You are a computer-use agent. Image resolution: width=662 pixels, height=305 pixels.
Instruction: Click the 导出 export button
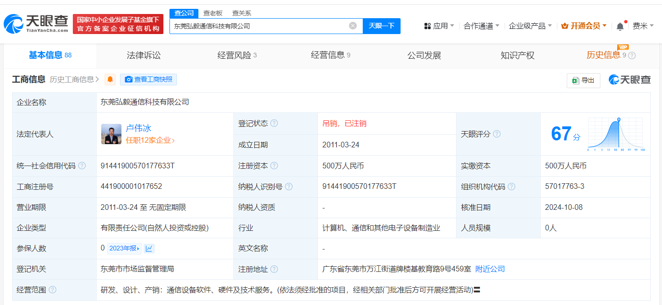[x=584, y=80]
